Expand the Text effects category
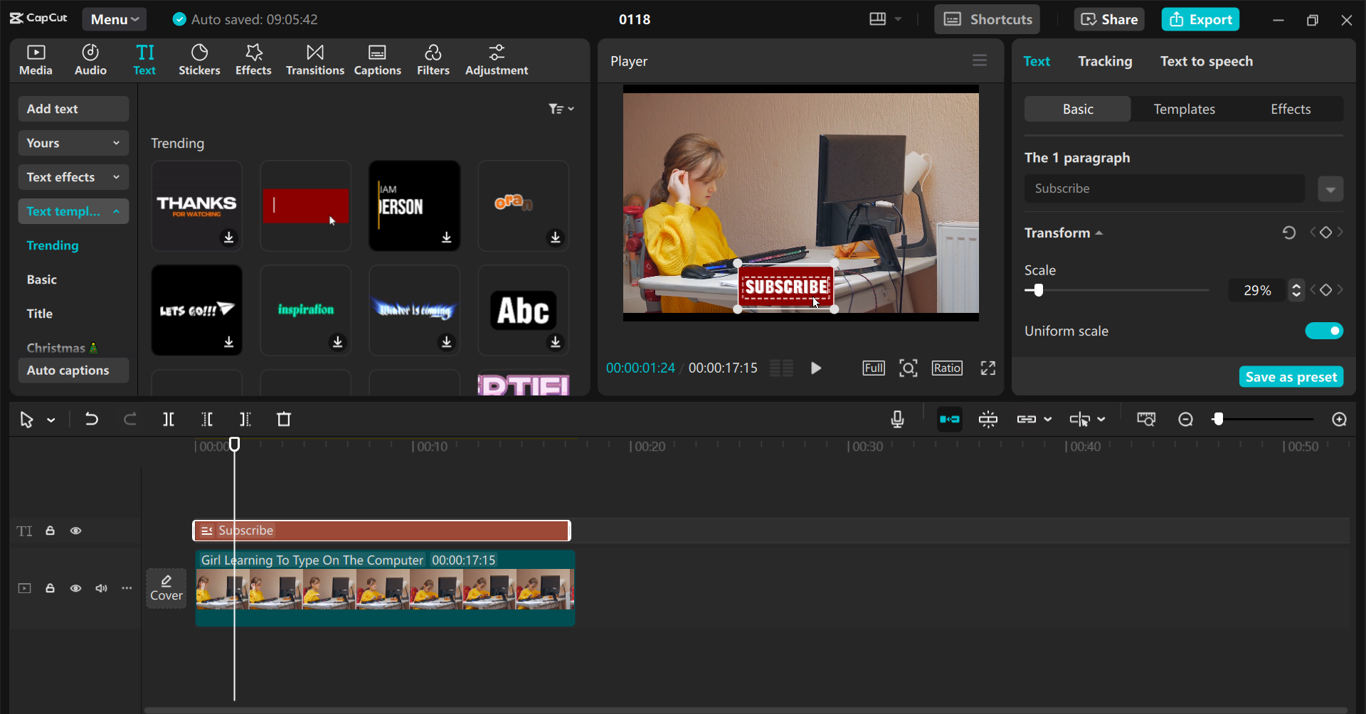This screenshot has height=714, width=1366. [73, 177]
